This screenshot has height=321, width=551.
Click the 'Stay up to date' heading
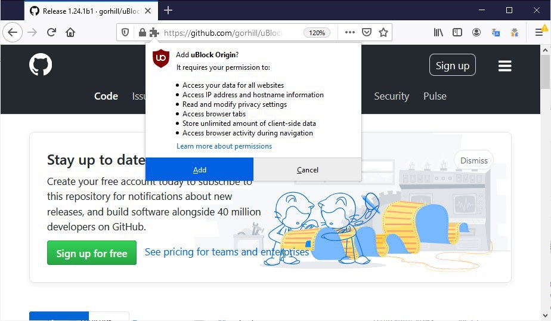point(96,160)
